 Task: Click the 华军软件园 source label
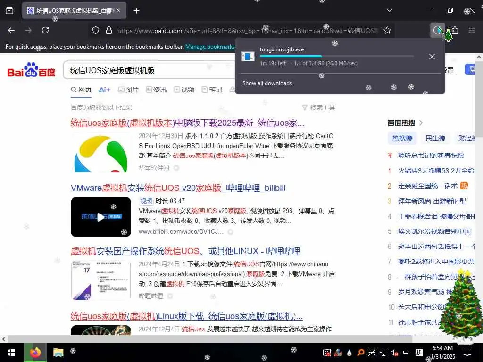click(x=154, y=168)
